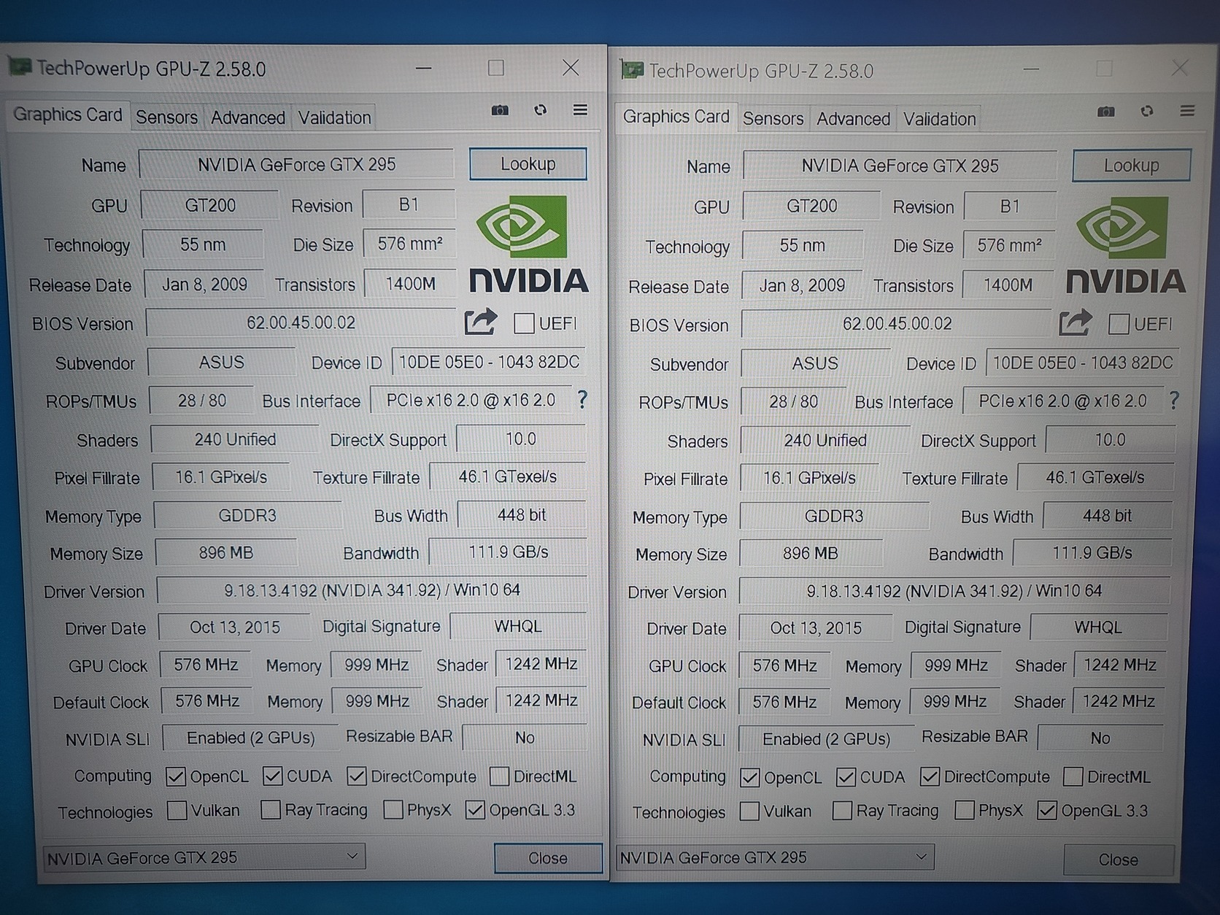Image resolution: width=1220 pixels, height=915 pixels.
Task: Toggle OpenGL 3.3 checkbox in left window
Action: (x=475, y=810)
